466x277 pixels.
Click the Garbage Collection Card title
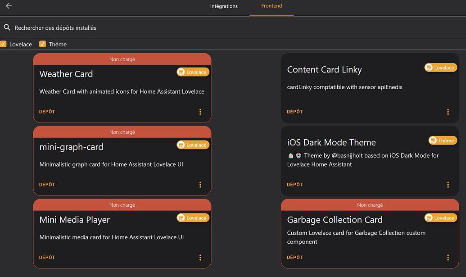click(x=335, y=220)
